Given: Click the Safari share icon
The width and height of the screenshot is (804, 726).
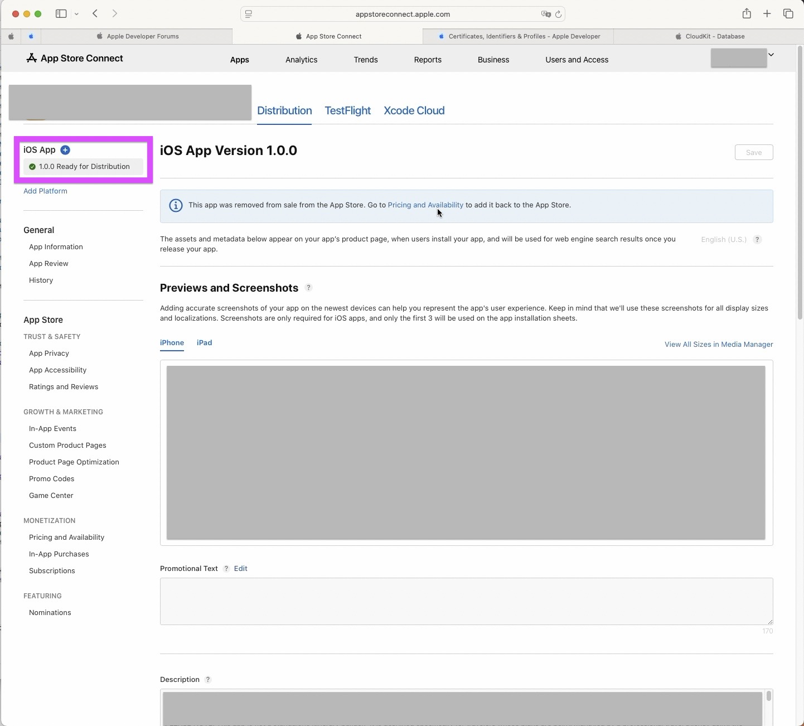Looking at the screenshot, I should coord(747,14).
